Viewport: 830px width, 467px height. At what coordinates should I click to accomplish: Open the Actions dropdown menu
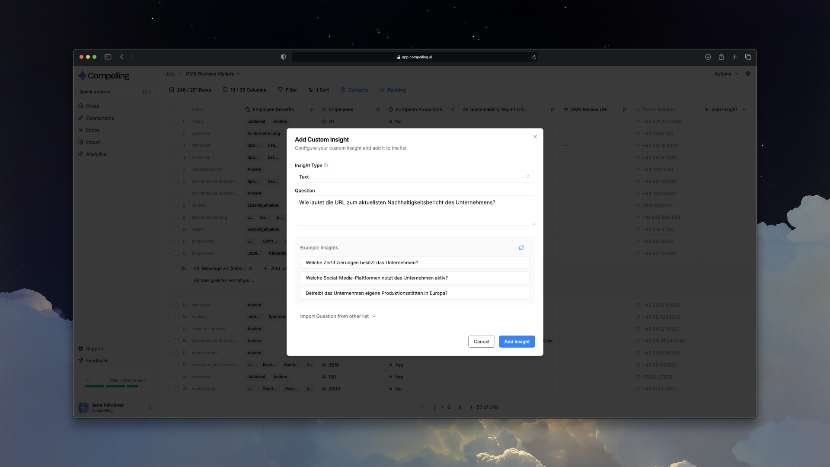coord(726,74)
